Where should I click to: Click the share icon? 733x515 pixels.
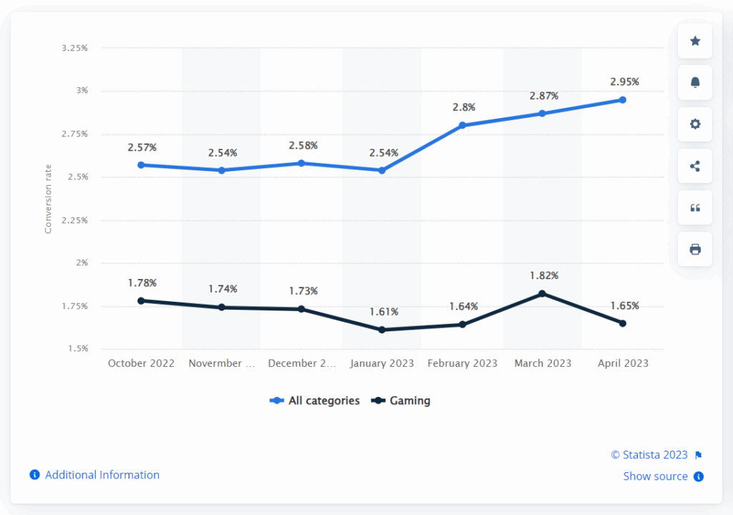(694, 165)
